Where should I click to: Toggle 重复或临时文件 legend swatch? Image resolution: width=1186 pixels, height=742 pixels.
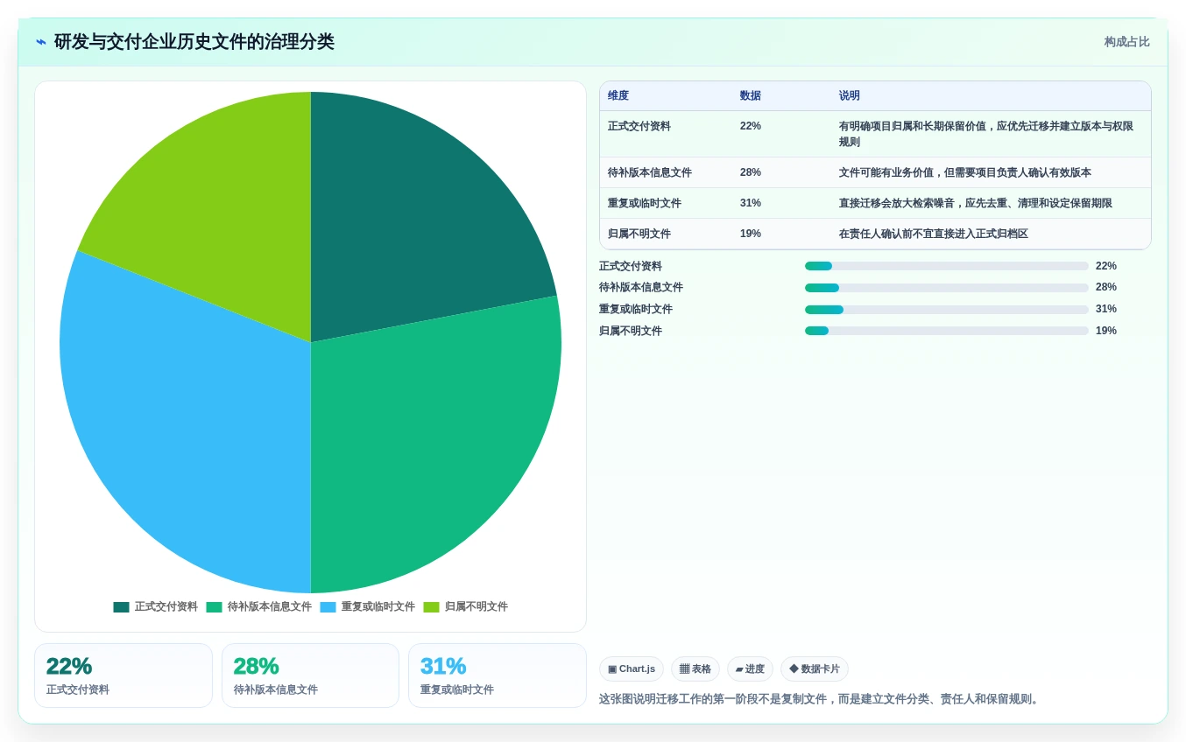click(x=328, y=607)
